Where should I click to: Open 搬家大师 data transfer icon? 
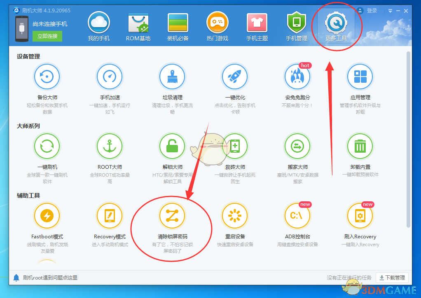click(x=297, y=146)
